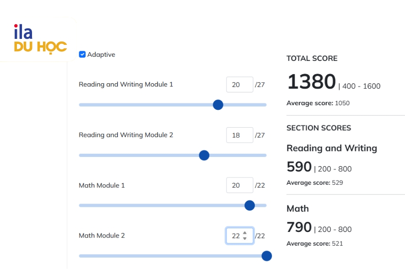Click the Reading and Writing Module 1 slider track
This screenshot has width=405, height=269.
coord(137,105)
